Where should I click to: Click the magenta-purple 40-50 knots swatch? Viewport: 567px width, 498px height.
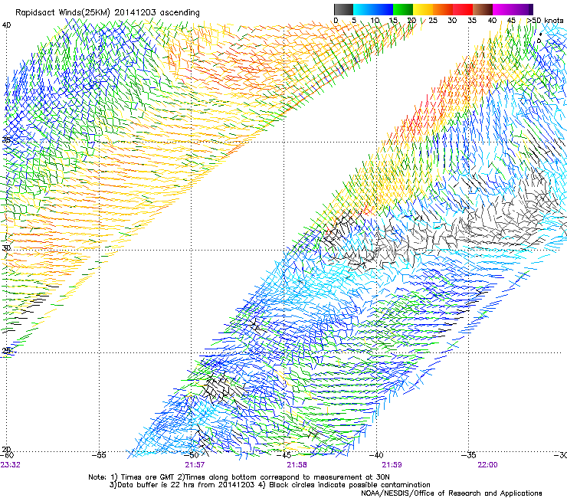coord(513,9)
